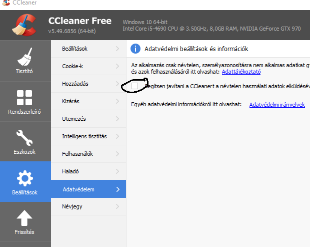Click version text 'v5.49.6856 (64-bit)'
310x247 pixels.
pyautogui.click(x=72, y=31)
